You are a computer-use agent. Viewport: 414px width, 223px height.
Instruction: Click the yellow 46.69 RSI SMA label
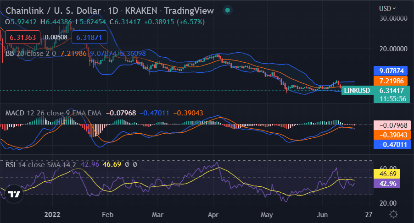tap(390, 174)
